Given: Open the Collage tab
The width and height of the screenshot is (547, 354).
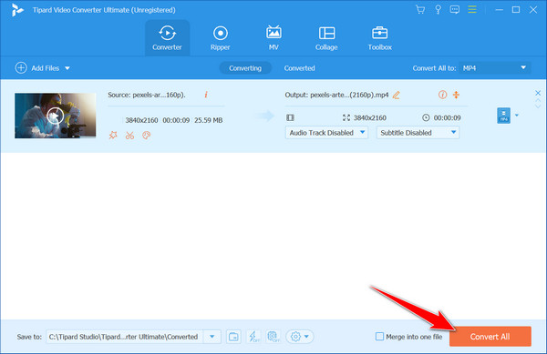Looking at the screenshot, I should (326, 37).
